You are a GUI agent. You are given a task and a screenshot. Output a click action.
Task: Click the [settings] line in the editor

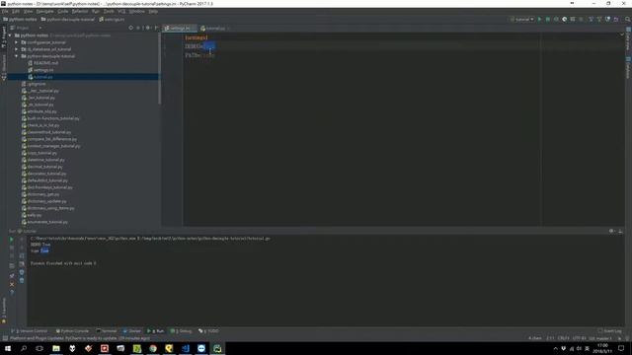click(x=197, y=37)
